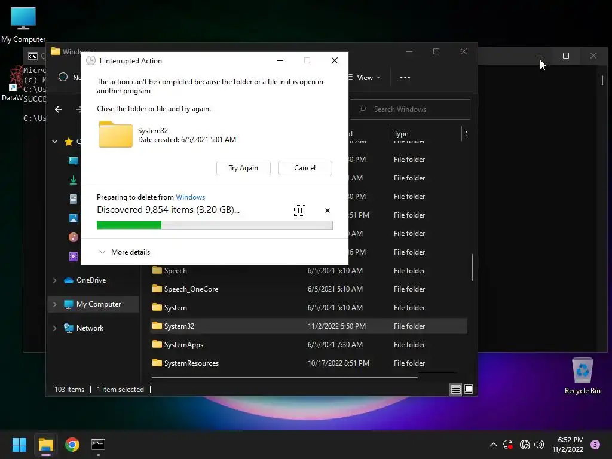This screenshot has height=459, width=612.
Task: Click the System32 folder icon in the dialog
Action: 116,134
